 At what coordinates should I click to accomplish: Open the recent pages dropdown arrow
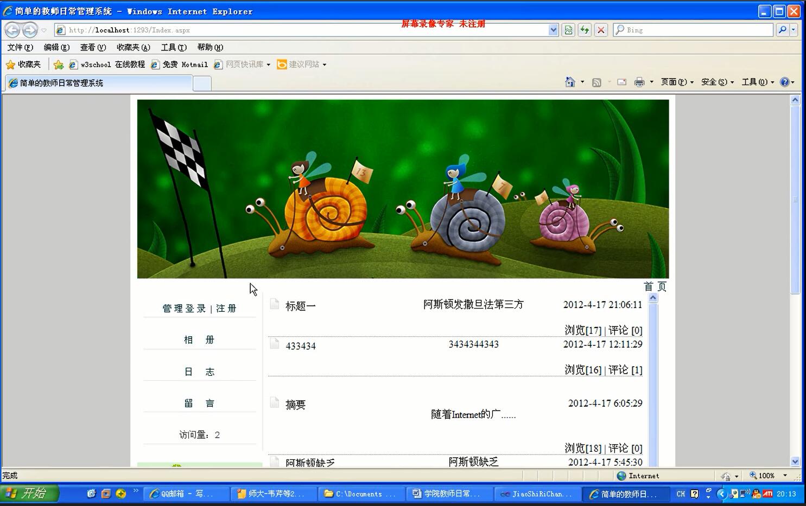point(44,30)
